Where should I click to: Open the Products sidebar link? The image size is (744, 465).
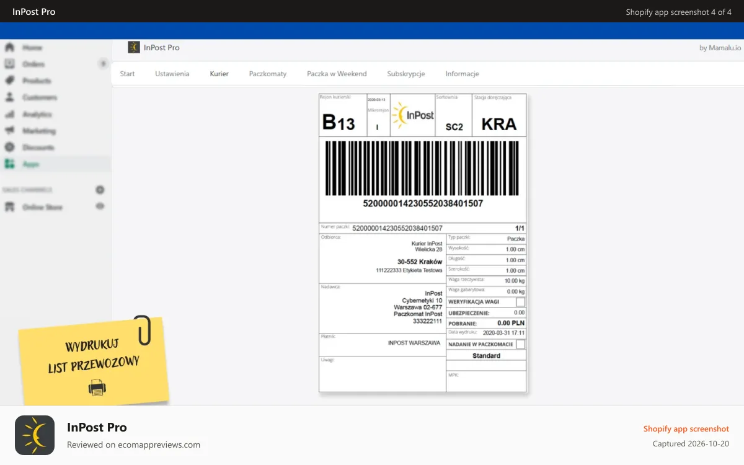pos(37,81)
